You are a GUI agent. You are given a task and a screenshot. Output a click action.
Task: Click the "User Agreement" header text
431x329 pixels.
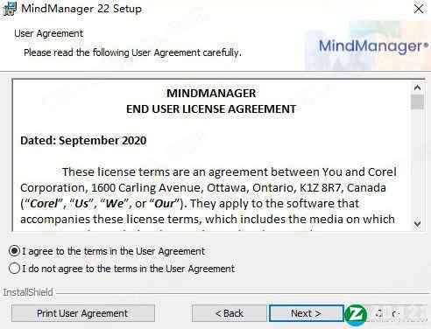click(49, 33)
